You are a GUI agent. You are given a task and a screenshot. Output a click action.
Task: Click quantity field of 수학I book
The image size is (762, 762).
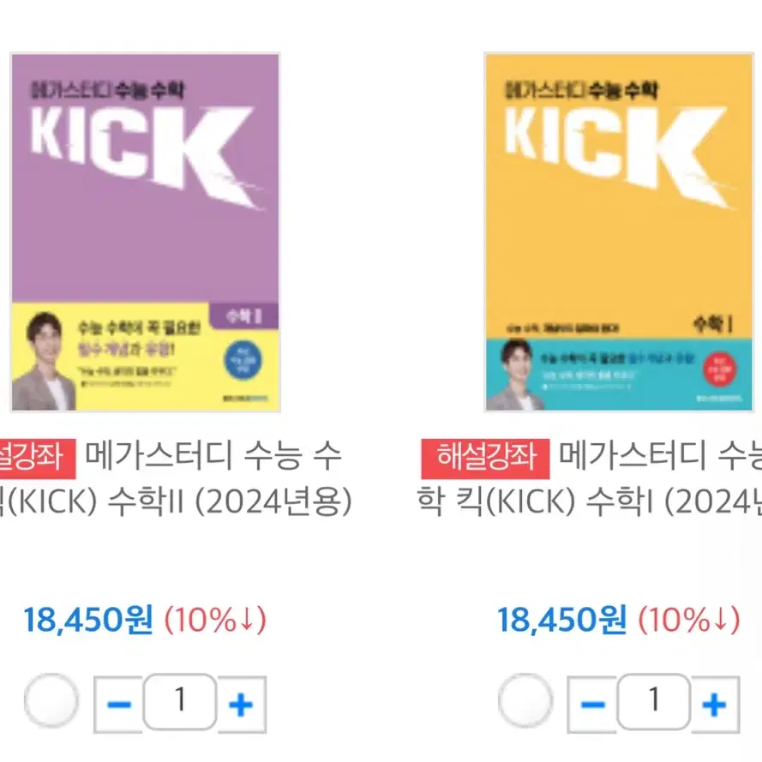(x=654, y=701)
